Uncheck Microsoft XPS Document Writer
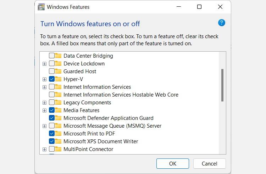Screen dimensions: 266x174 coord(52,141)
